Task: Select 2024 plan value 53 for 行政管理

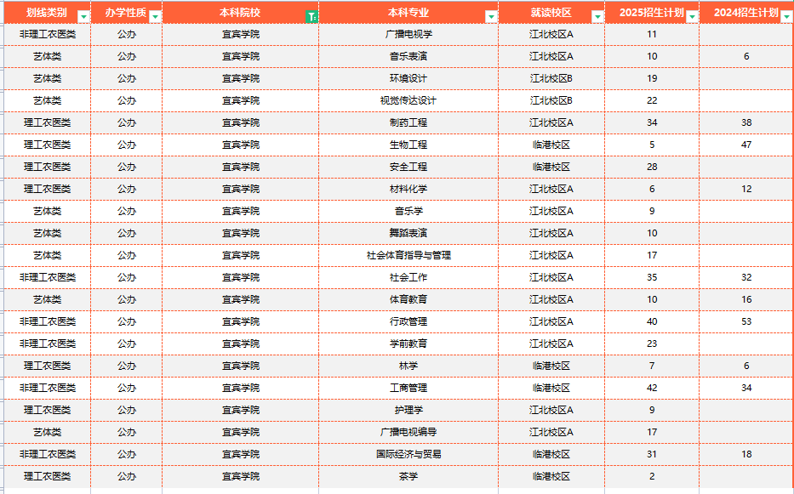Action: (746, 322)
